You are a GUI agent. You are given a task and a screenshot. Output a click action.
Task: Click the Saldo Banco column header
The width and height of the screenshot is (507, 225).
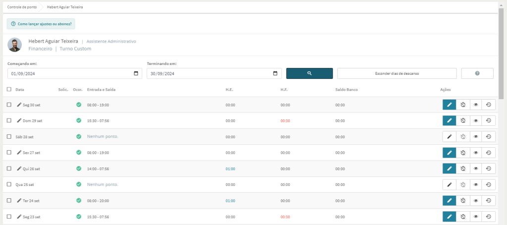346,89
